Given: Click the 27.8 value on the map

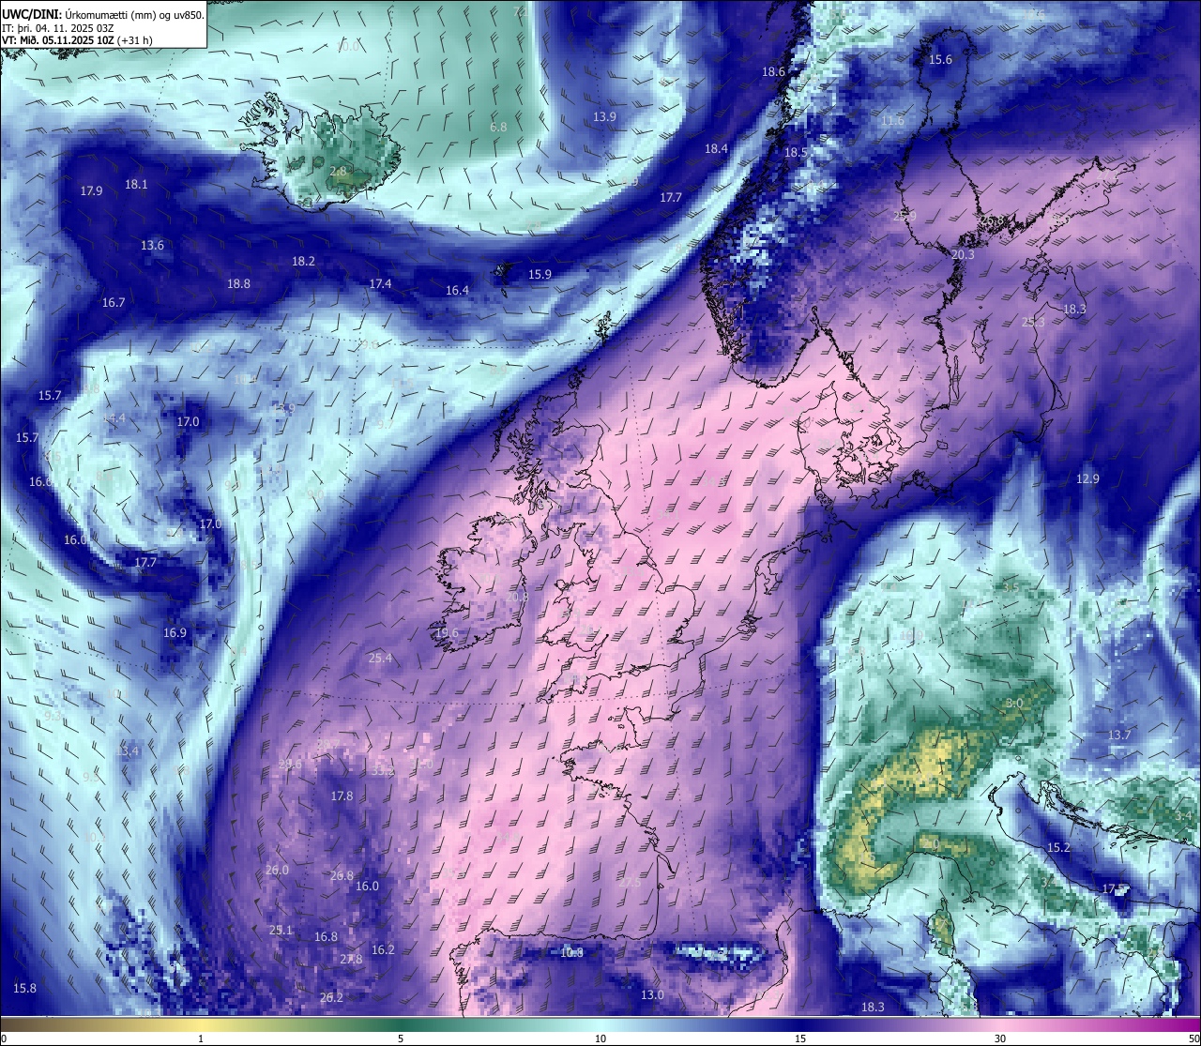Looking at the screenshot, I should (x=351, y=960).
